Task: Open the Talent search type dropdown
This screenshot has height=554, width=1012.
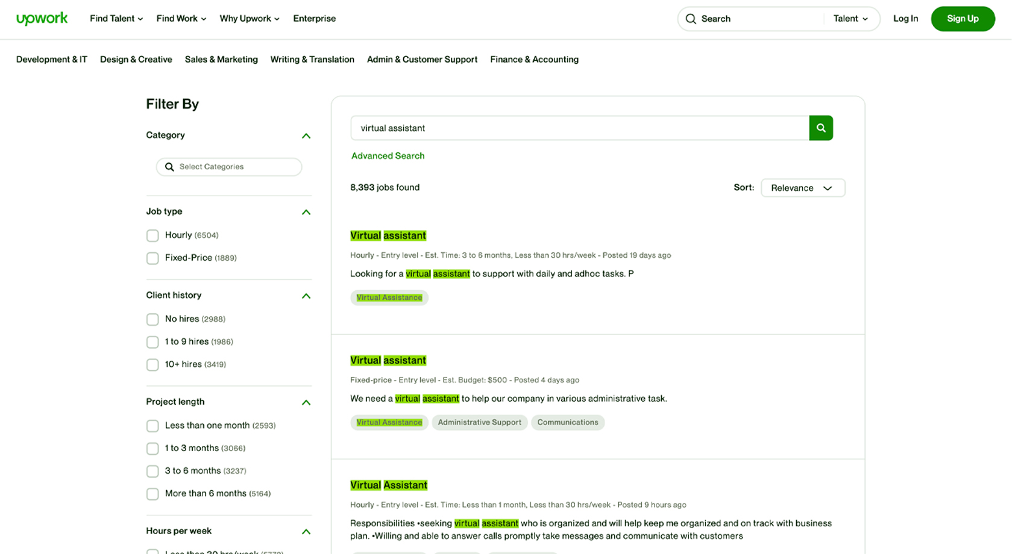Action: tap(850, 19)
